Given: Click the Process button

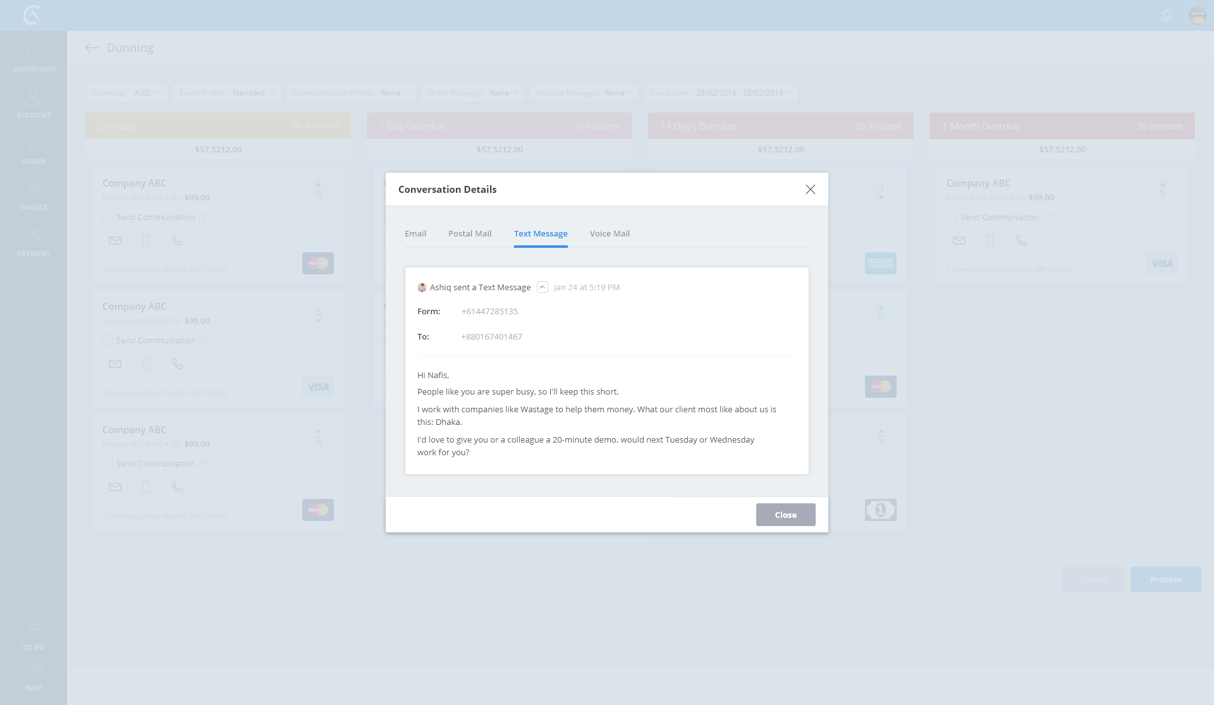Looking at the screenshot, I should (x=1165, y=579).
